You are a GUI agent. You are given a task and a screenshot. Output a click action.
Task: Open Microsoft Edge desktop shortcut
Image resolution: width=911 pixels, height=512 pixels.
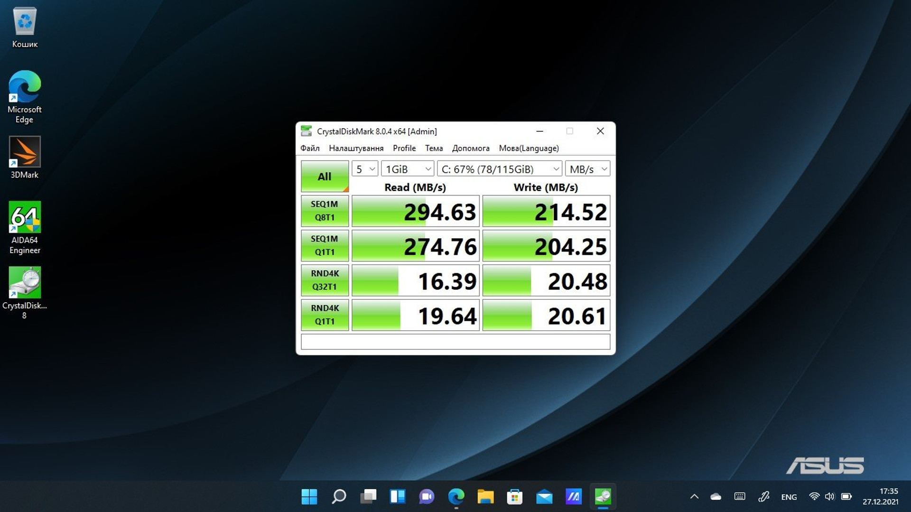(x=25, y=97)
